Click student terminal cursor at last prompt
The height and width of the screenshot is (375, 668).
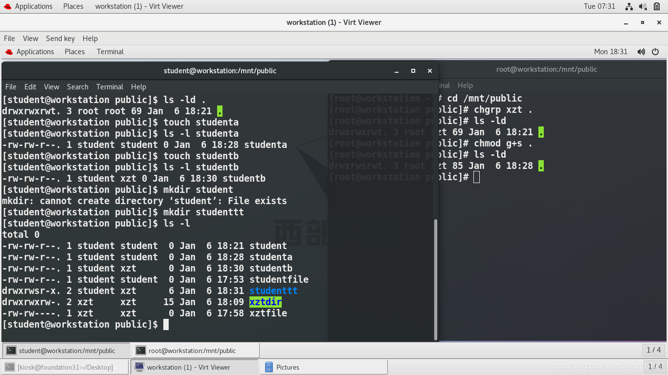(166, 324)
